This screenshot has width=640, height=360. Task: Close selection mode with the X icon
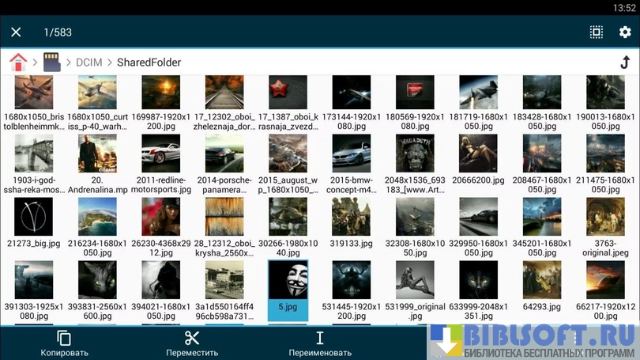pos(16,32)
